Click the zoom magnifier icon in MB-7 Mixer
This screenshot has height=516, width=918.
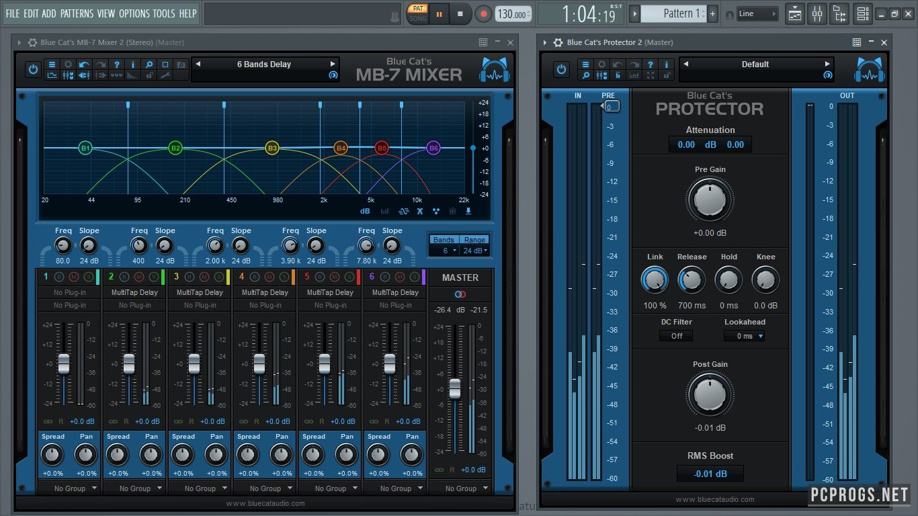click(x=149, y=64)
